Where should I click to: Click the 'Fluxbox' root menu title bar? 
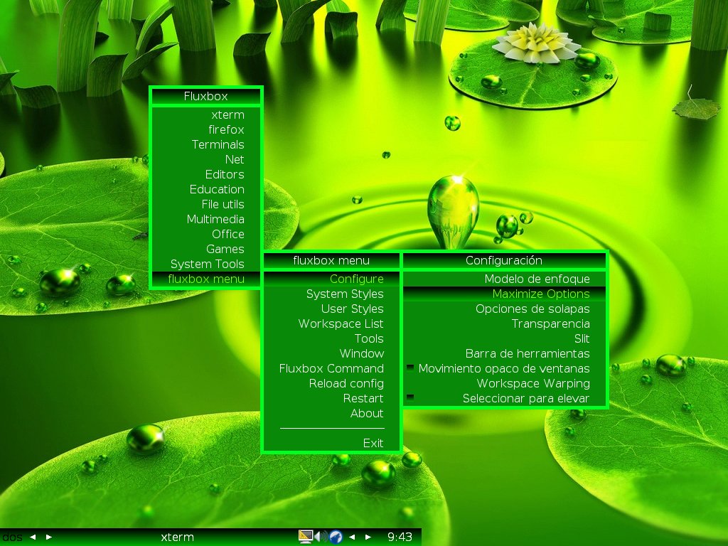(x=205, y=96)
